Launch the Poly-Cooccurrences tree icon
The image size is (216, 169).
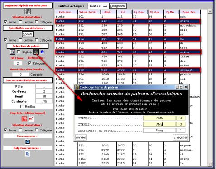coord(28,154)
